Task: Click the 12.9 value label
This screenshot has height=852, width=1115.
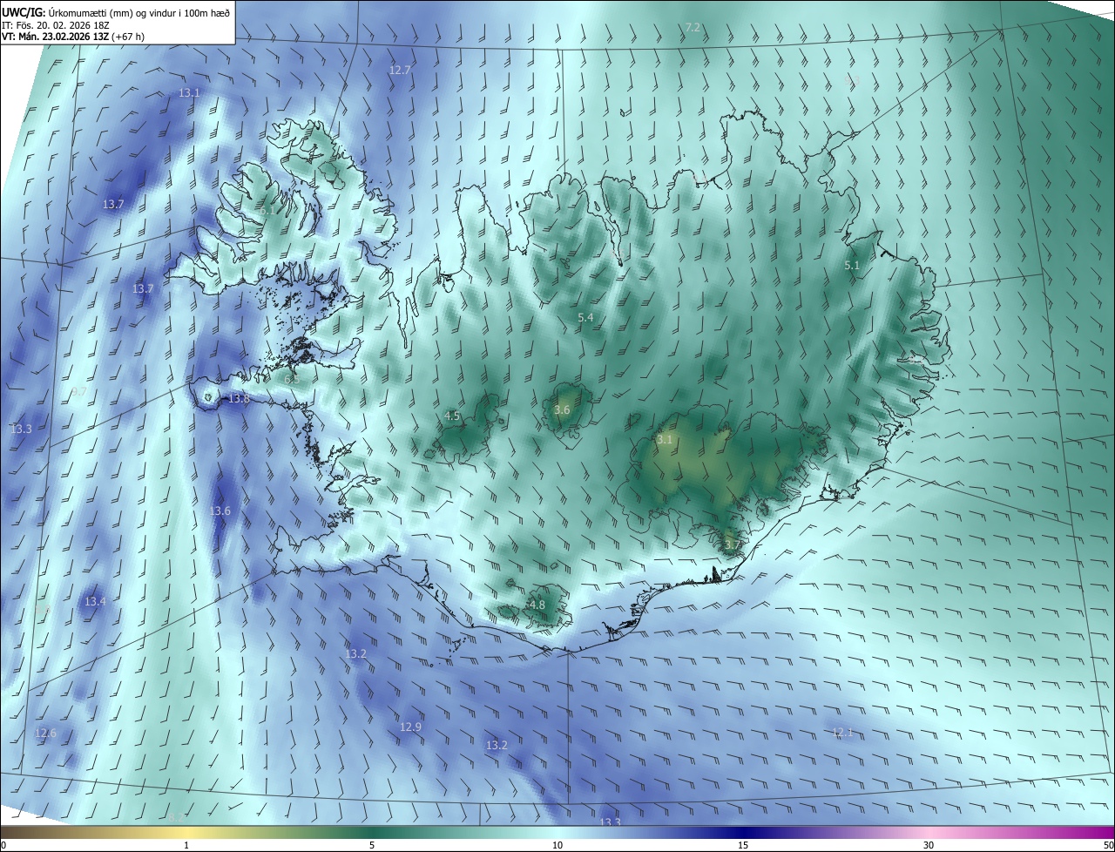Action: click(410, 727)
